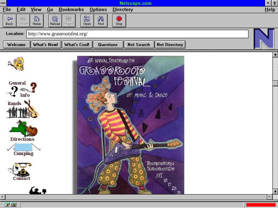Follow the Directions link

(22, 139)
